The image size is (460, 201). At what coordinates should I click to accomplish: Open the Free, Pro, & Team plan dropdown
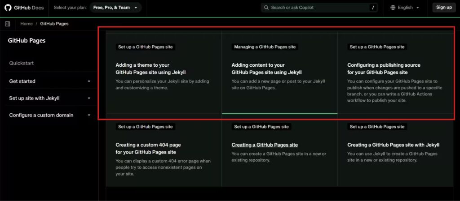click(x=115, y=8)
